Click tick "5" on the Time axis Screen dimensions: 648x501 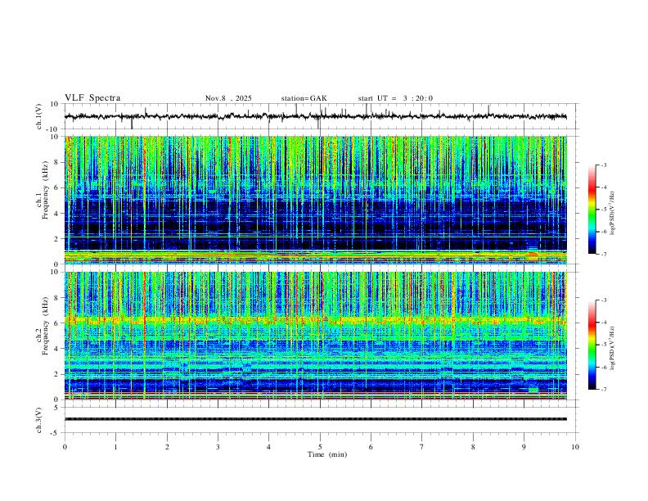pyautogui.click(x=320, y=447)
